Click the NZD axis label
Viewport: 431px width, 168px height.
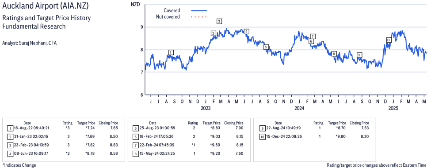135,5
